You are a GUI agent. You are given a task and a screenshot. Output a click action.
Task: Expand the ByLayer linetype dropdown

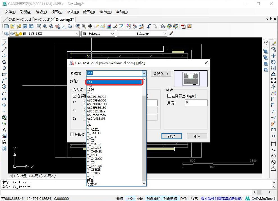(x=165, y=34)
